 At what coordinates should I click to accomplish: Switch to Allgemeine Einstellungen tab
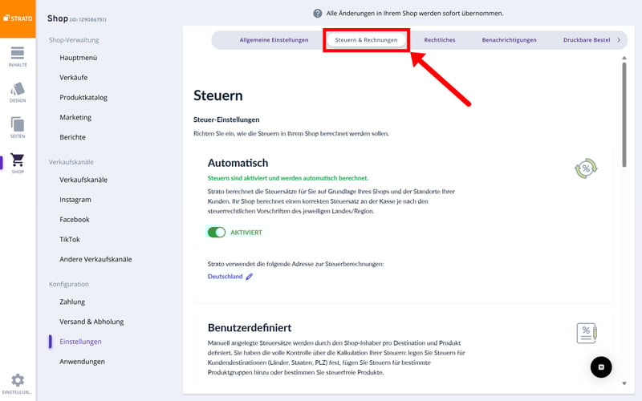(x=274, y=40)
